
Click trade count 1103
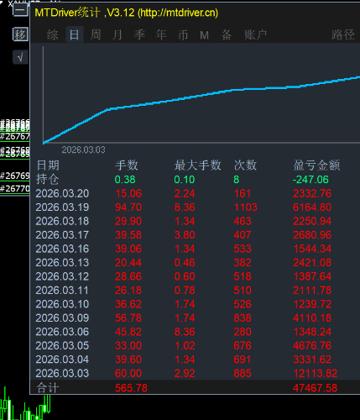coord(245,207)
